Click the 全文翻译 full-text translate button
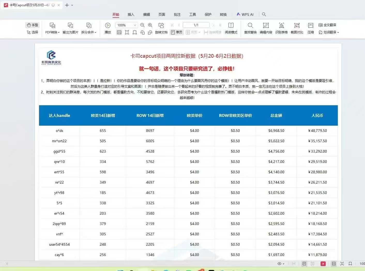Screen dimensions: 365x271 pyautogui.click(x=327, y=25)
